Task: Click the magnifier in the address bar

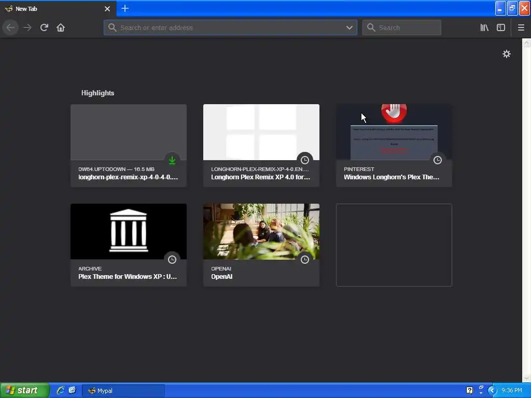Action: pos(113,27)
